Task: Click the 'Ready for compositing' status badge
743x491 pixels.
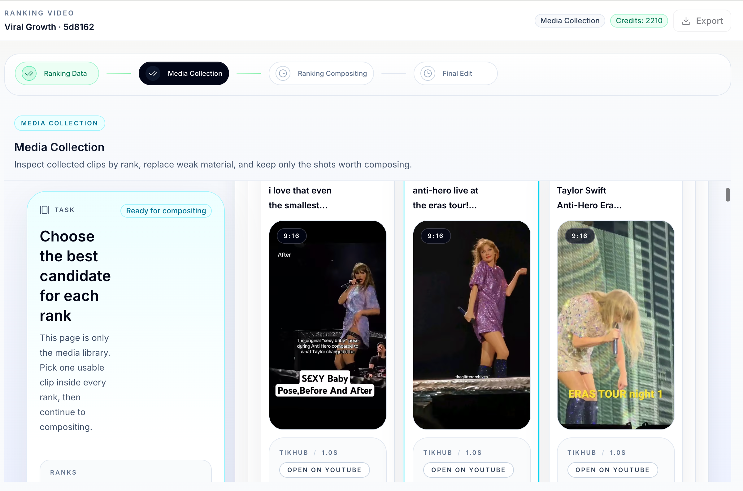Action: click(166, 211)
